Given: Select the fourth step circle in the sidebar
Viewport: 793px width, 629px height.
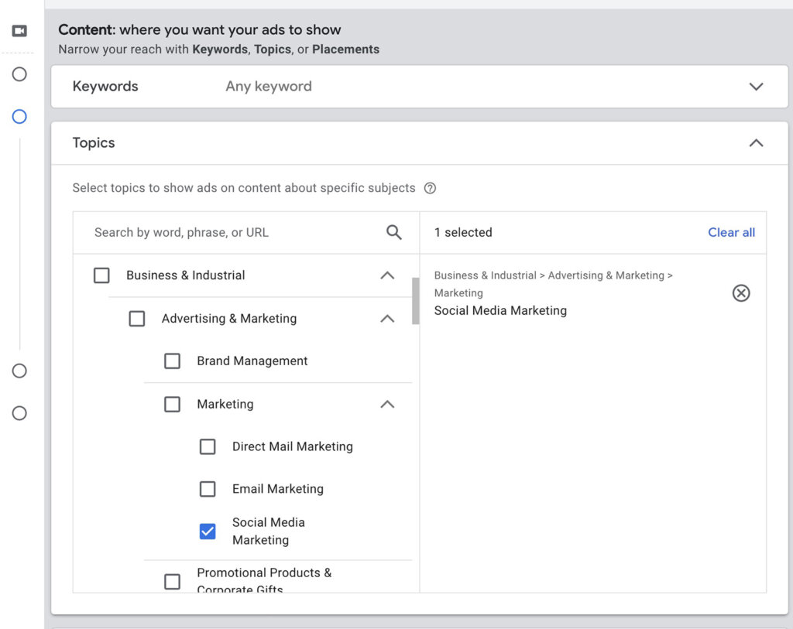Looking at the screenshot, I should click(19, 371).
